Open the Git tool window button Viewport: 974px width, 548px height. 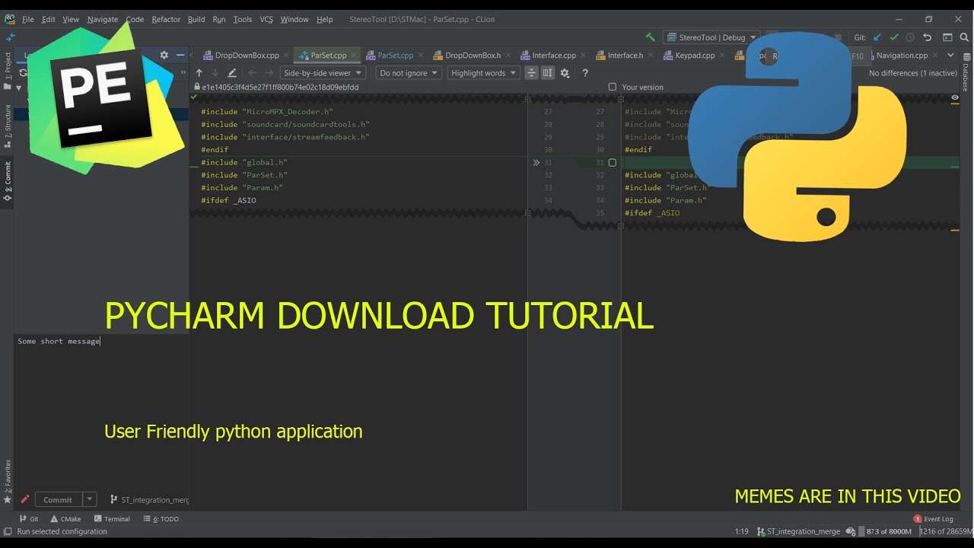pyautogui.click(x=29, y=519)
